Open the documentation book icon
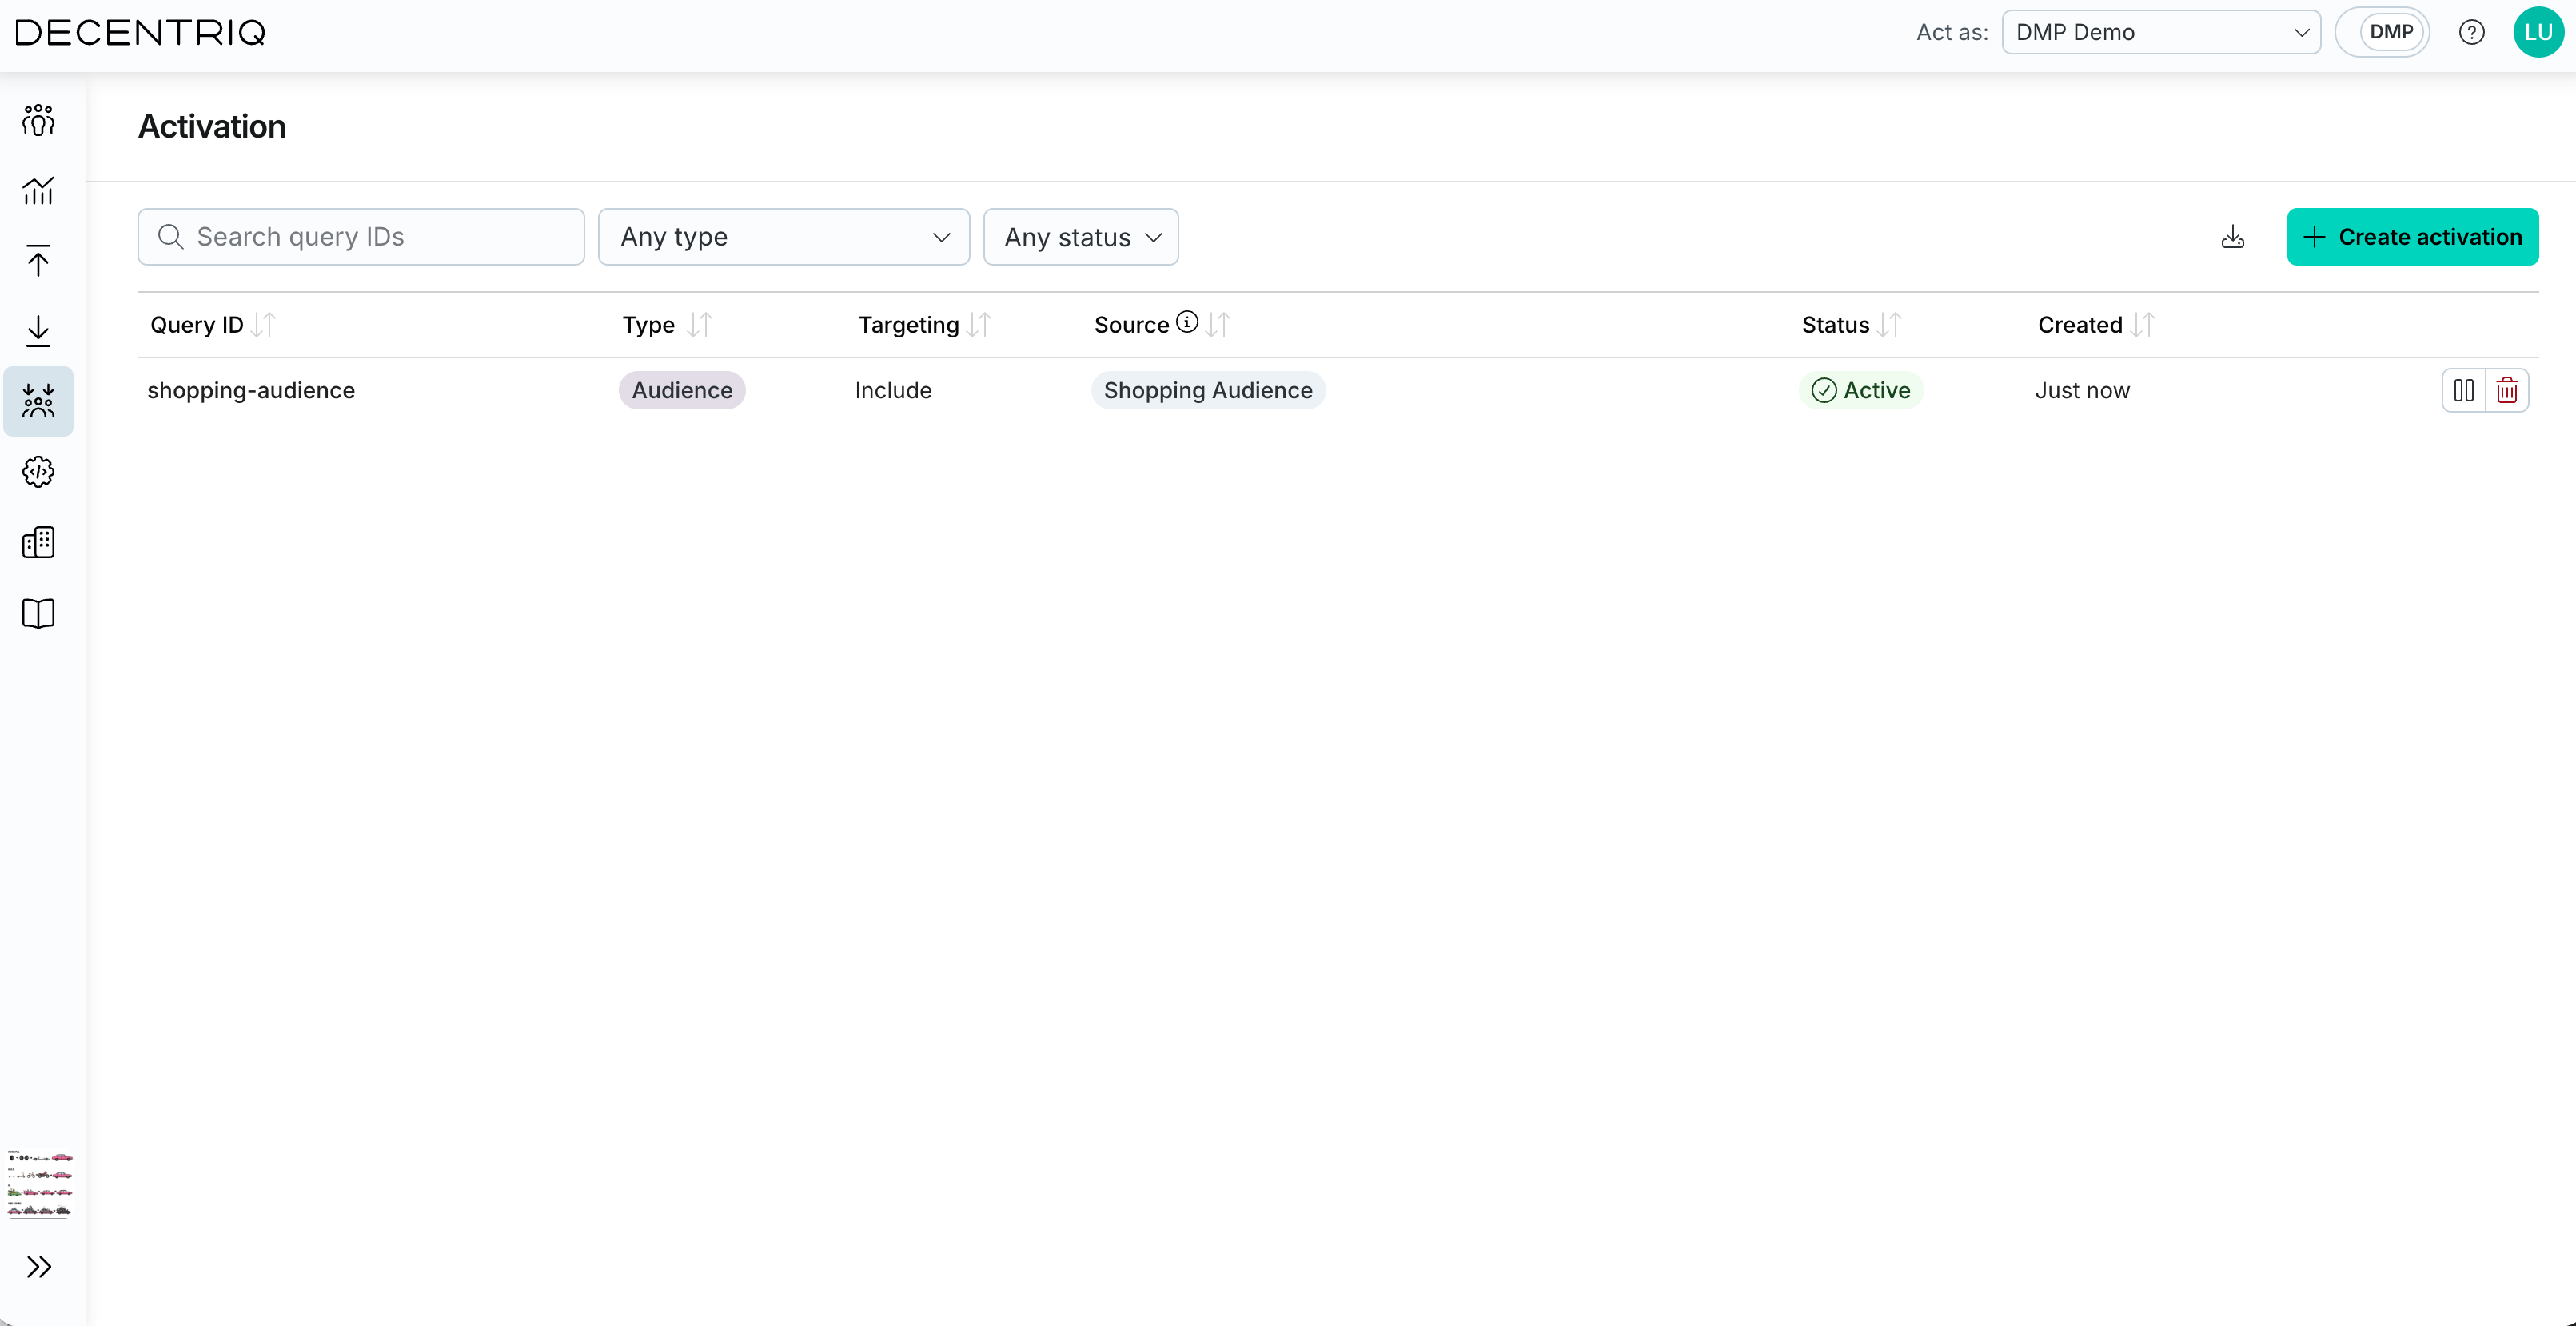Viewport: 2576px width, 1326px height. pyautogui.click(x=38, y=613)
